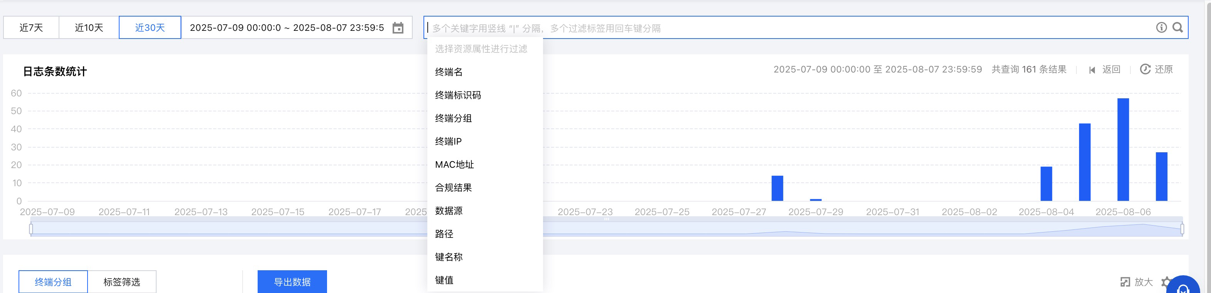Choose 合规结果 filter option
This screenshot has width=1211, height=293.
click(x=485, y=187)
